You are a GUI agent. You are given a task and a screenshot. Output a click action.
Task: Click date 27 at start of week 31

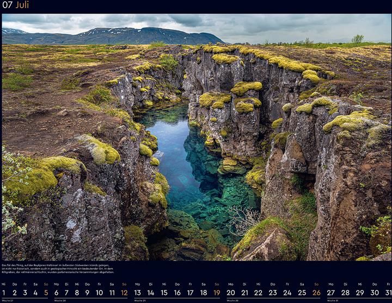[330, 292]
